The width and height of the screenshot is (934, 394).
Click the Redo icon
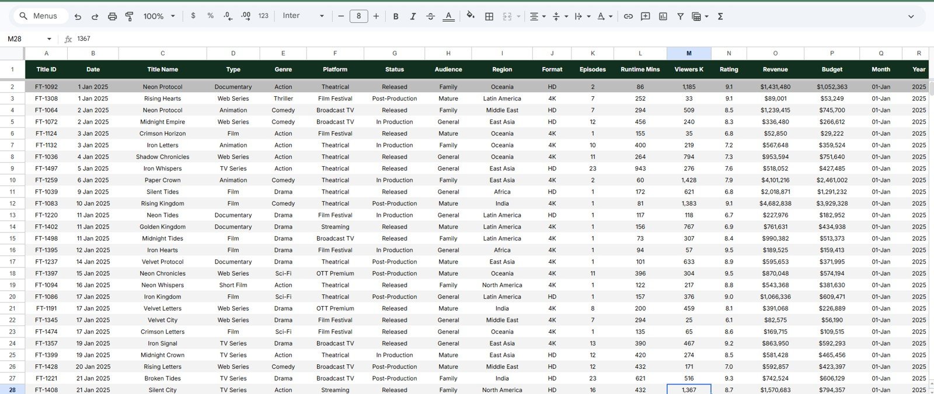[x=95, y=16]
